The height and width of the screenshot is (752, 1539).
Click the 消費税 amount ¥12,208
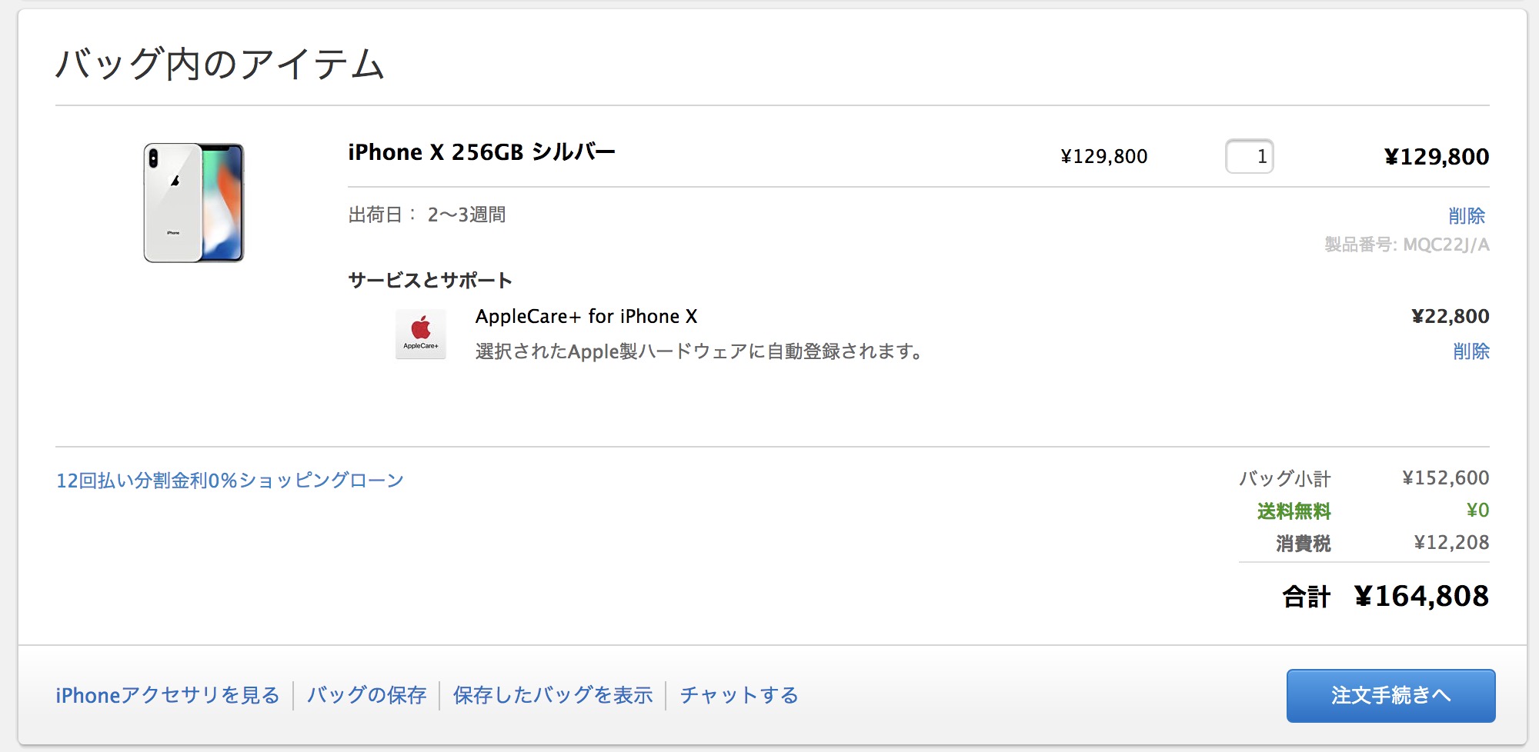point(1451,543)
